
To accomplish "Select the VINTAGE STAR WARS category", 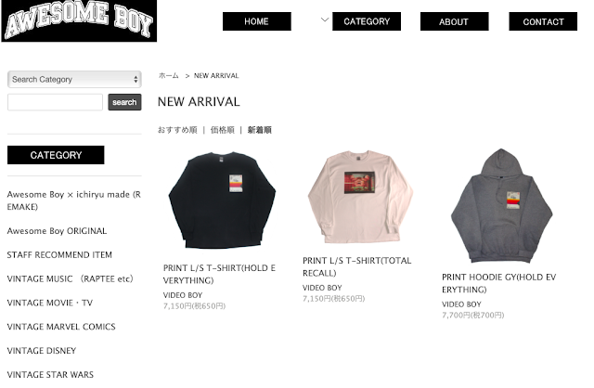I will tap(50, 374).
